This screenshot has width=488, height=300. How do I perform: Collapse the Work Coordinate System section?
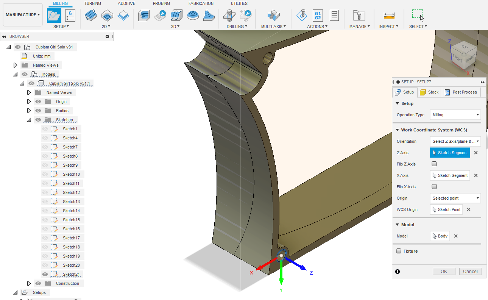pyautogui.click(x=397, y=130)
